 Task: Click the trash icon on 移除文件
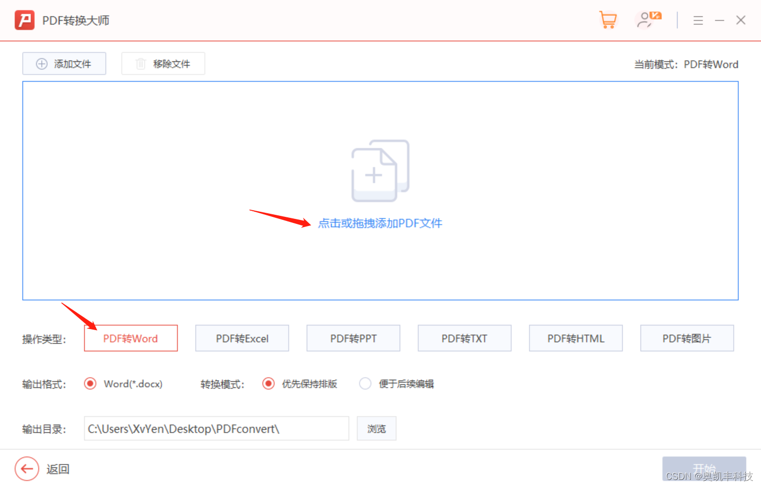pos(141,63)
